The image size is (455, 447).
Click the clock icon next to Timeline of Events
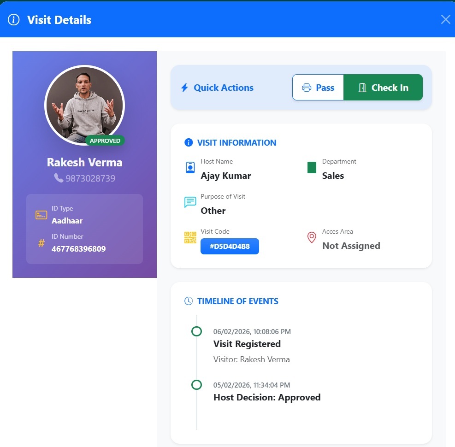pos(189,301)
